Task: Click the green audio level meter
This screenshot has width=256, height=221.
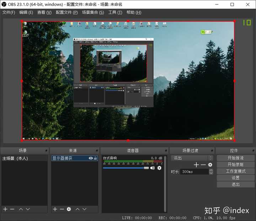Action: click(133, 161)
